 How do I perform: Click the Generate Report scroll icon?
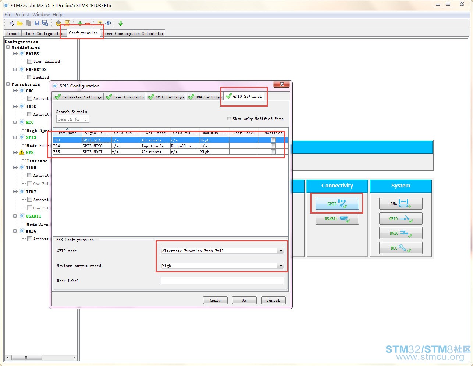67,23
